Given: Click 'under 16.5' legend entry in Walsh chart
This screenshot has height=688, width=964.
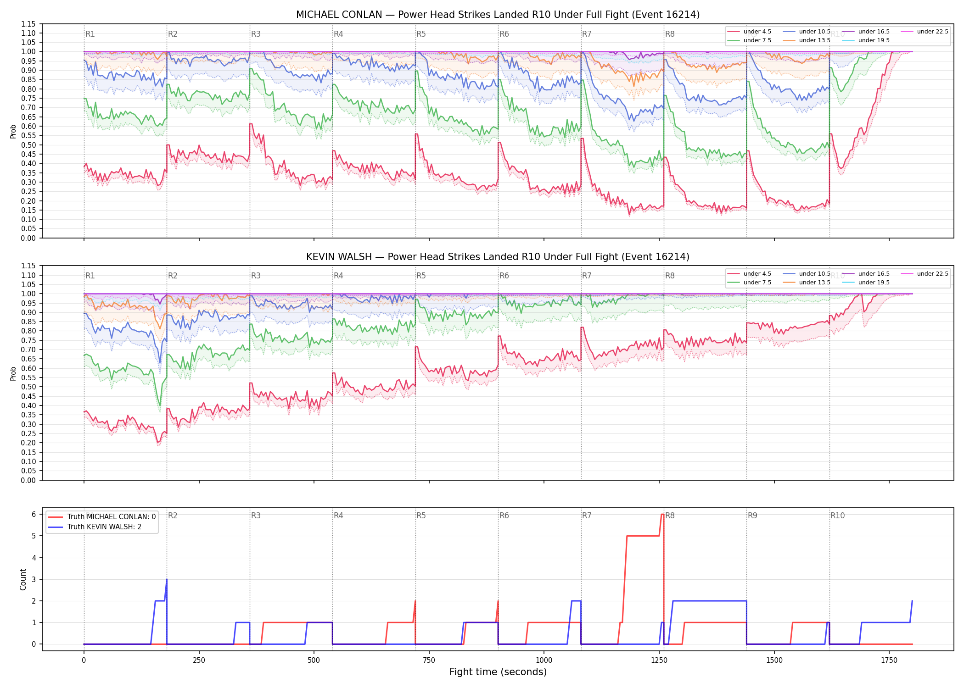Looking at the screenshot, I should pos(866,274).
